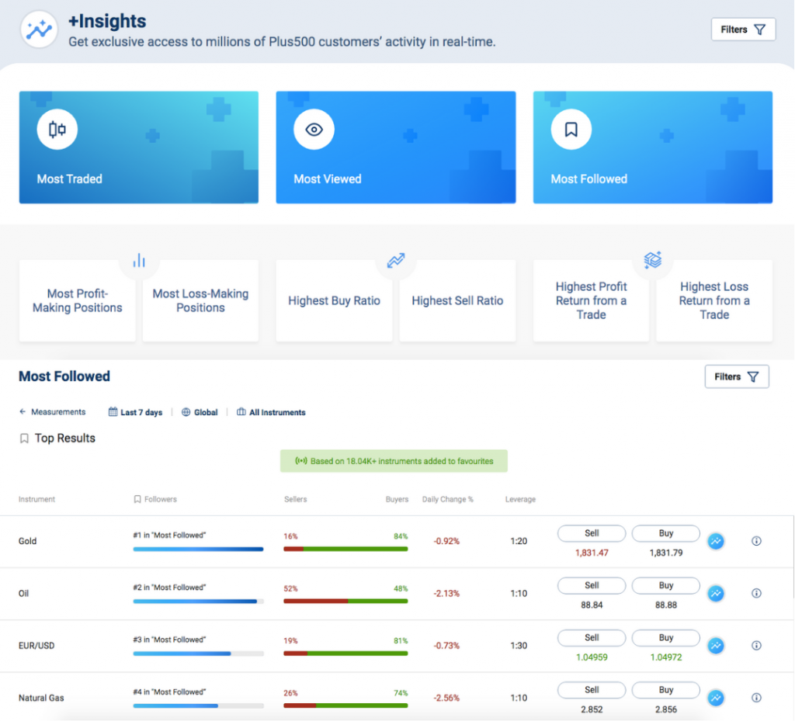Change the Global region filter
The image size is (795, 721).
click(200, 413)
